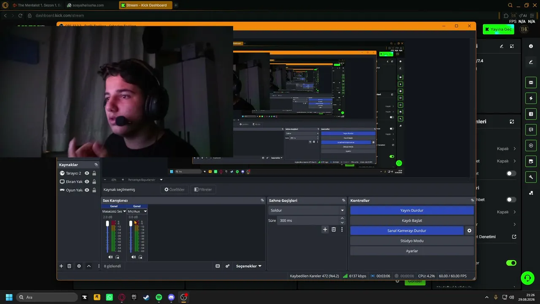Viewport: 540px width, 304px height.
Task: Mute the Mic/Aux speaker icon
Action: point(134,257)
